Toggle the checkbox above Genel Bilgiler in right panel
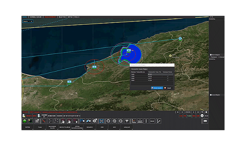 (211, 55)
